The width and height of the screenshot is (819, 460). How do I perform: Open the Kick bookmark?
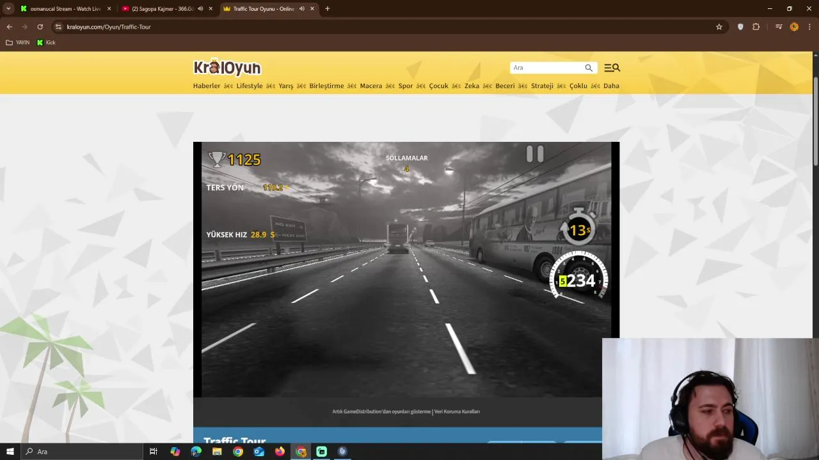[x=46, y=42]
